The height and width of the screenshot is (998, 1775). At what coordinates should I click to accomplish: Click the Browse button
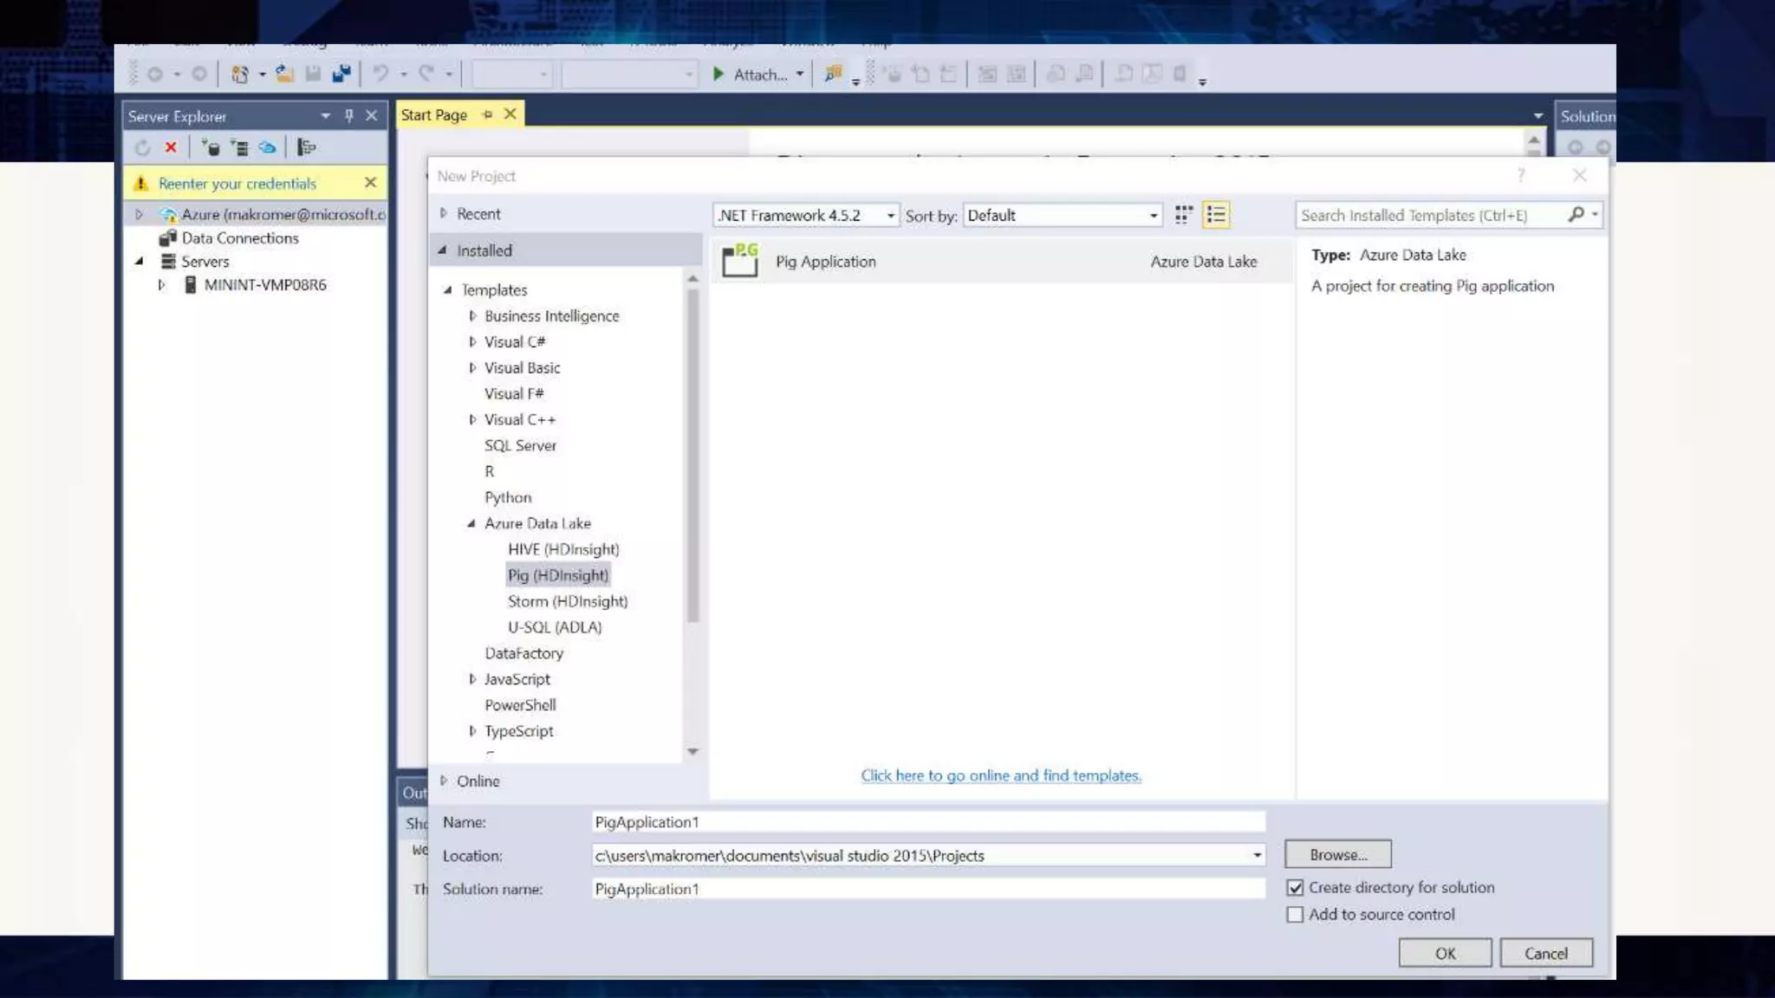point(1337,855)
